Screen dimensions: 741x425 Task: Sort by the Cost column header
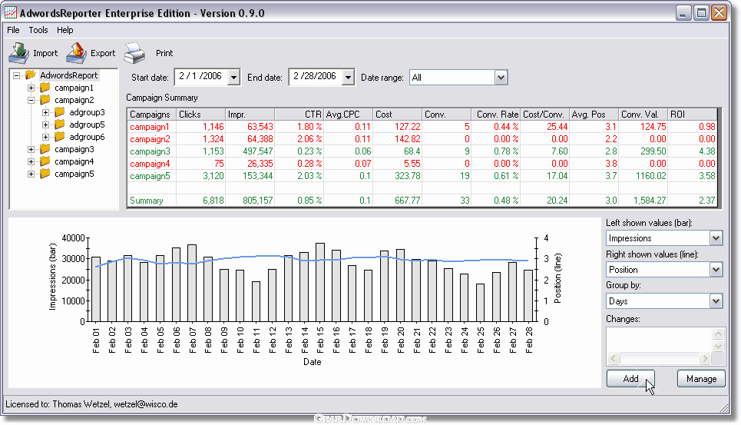point(398,115)
